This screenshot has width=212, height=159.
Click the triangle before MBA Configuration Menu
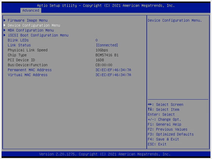(4, 30)
